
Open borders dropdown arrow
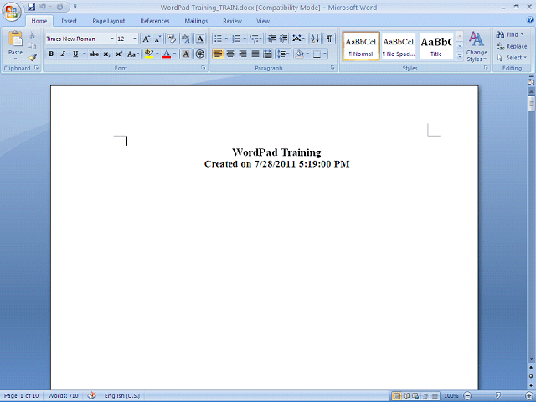click(x=325, y=54)
